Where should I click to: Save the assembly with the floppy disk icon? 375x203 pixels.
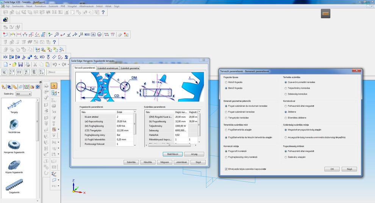point(20,64)
